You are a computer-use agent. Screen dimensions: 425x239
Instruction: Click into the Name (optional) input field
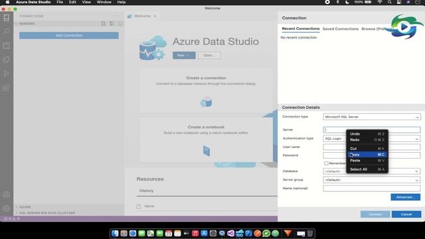[372, 189]
